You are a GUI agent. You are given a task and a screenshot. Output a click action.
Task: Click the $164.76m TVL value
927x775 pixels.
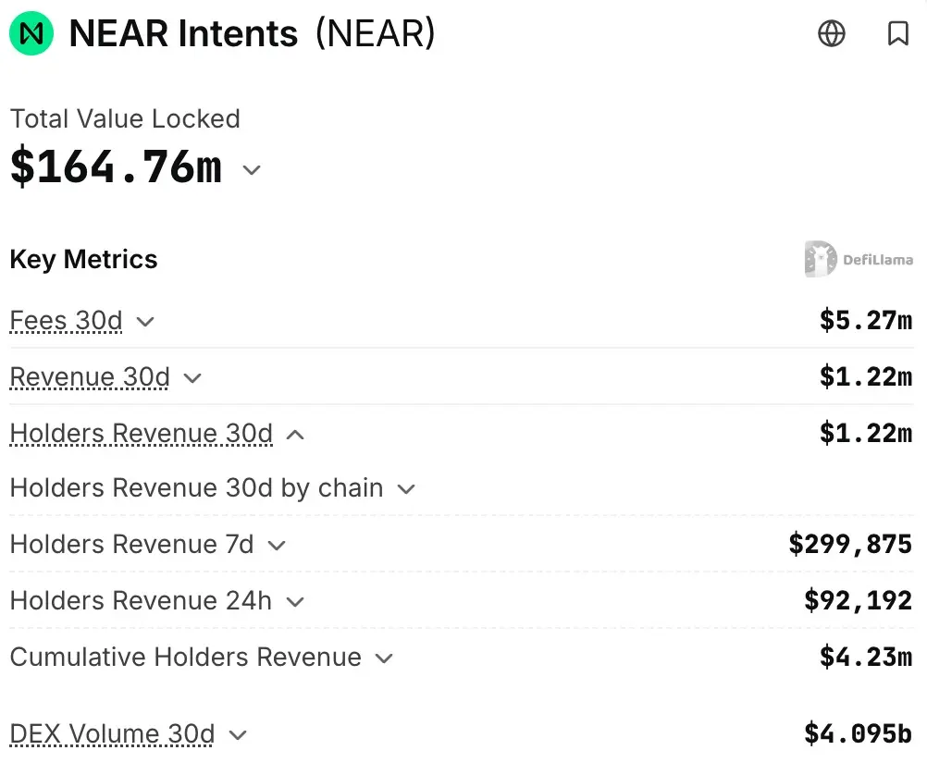coord(117,167)
